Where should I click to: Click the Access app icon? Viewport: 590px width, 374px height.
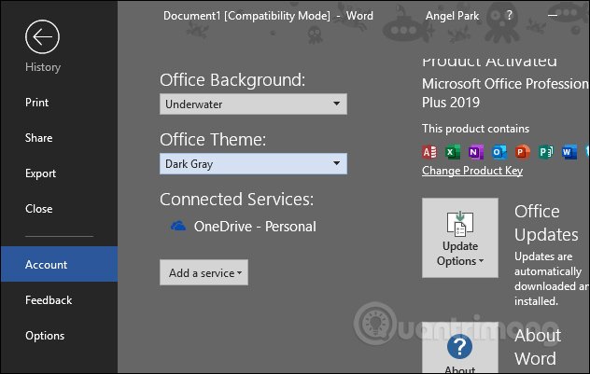429,152
